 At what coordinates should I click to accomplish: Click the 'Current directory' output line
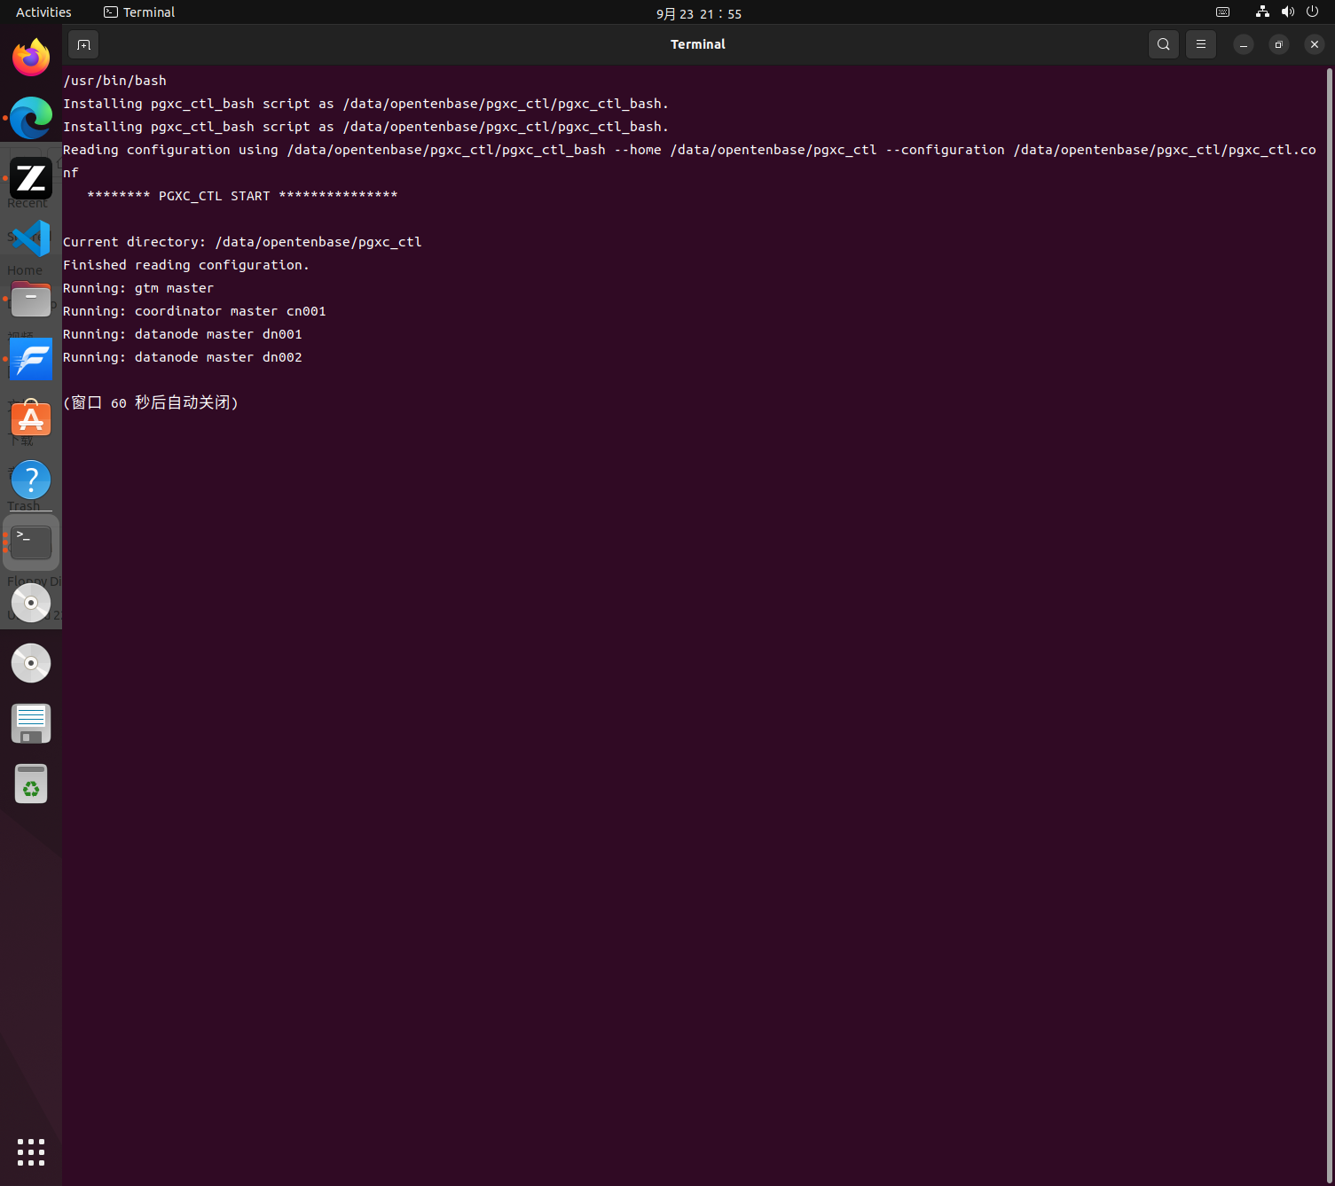click(x=242, y=242)
